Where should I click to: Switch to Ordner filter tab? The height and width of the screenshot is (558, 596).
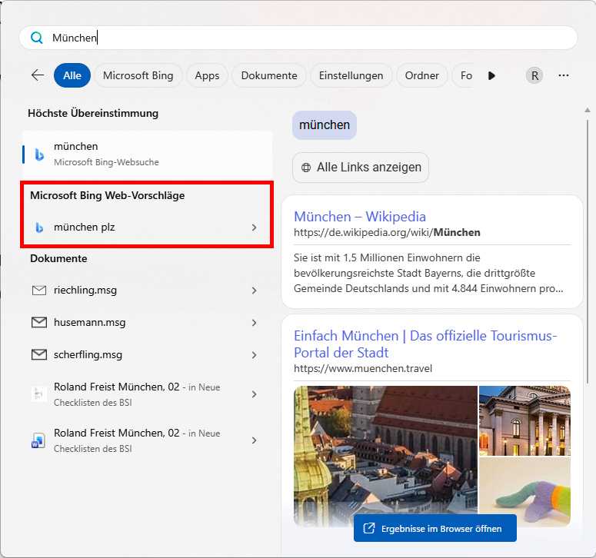422,75
